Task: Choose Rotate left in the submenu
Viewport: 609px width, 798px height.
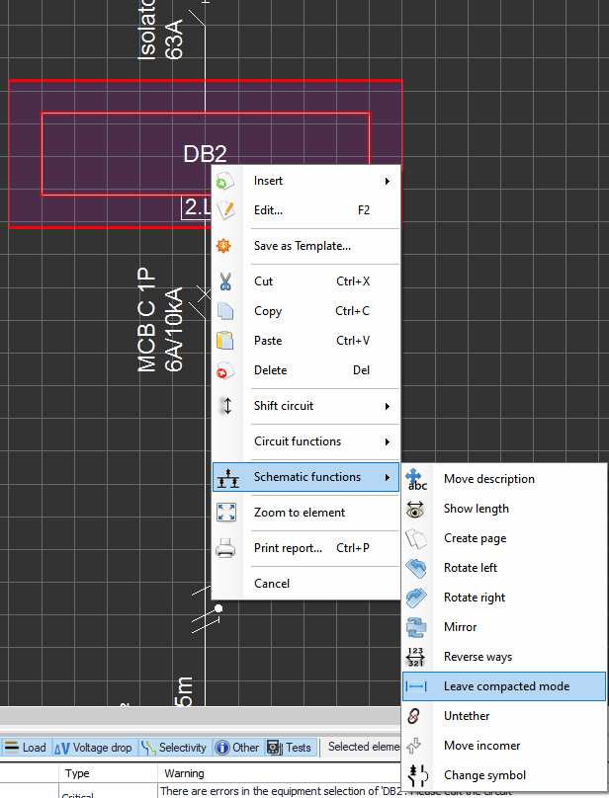Action: tap(504, 568)
